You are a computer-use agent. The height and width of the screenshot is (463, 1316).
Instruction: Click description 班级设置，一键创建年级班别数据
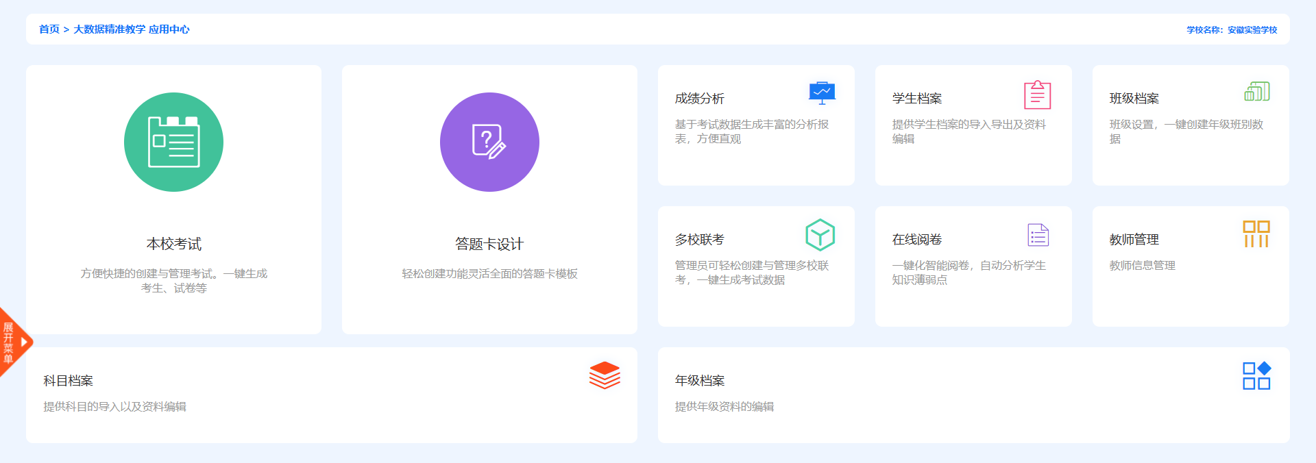(x=1186, y=132)
